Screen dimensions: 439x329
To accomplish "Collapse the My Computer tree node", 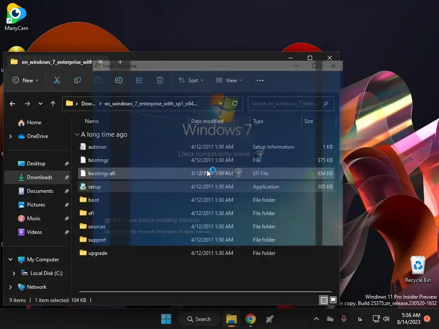I will (11, 260).
